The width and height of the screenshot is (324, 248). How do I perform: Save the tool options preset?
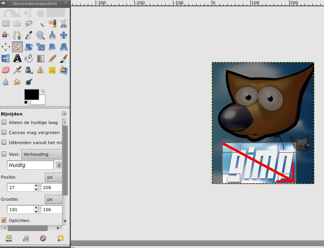9,238
